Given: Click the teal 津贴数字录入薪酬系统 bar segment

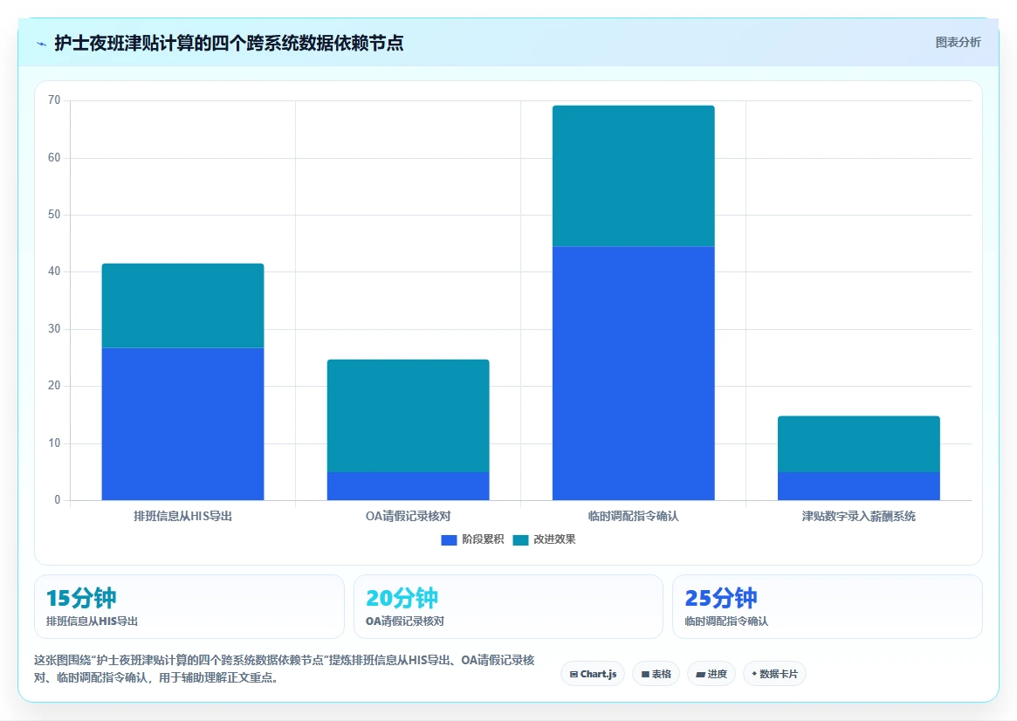Looking at the screenshot, I should (859, 444).
